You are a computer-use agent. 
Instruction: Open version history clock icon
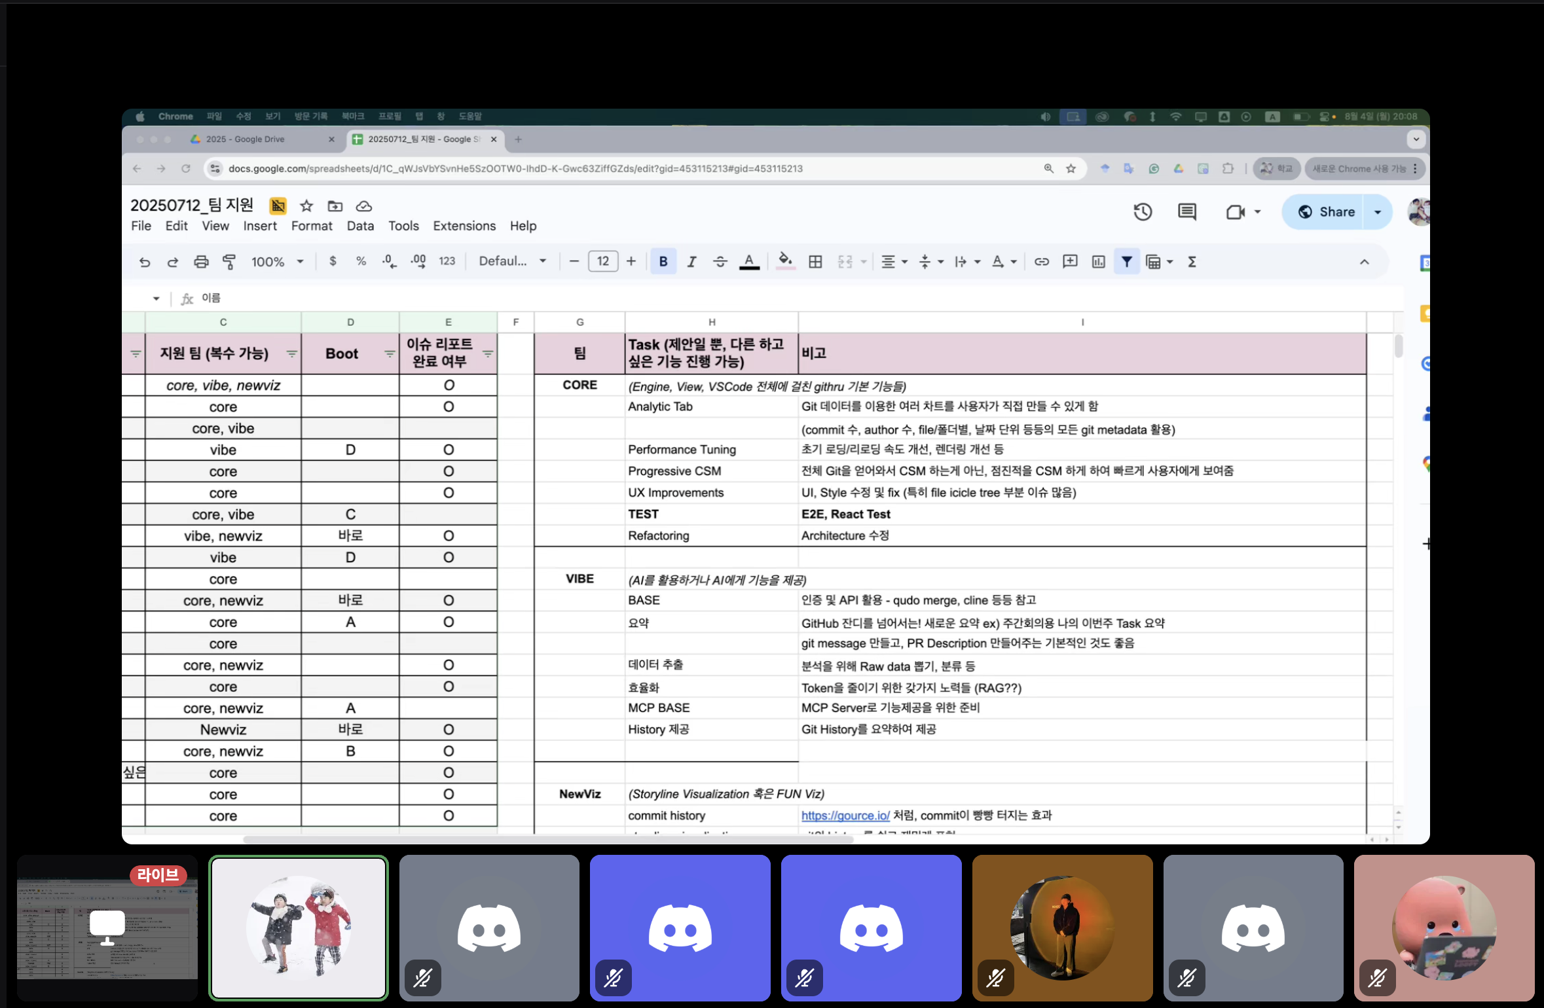click(x=1143, y=211)
